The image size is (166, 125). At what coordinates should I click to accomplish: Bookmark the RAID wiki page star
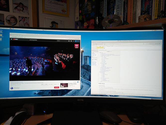148,44
